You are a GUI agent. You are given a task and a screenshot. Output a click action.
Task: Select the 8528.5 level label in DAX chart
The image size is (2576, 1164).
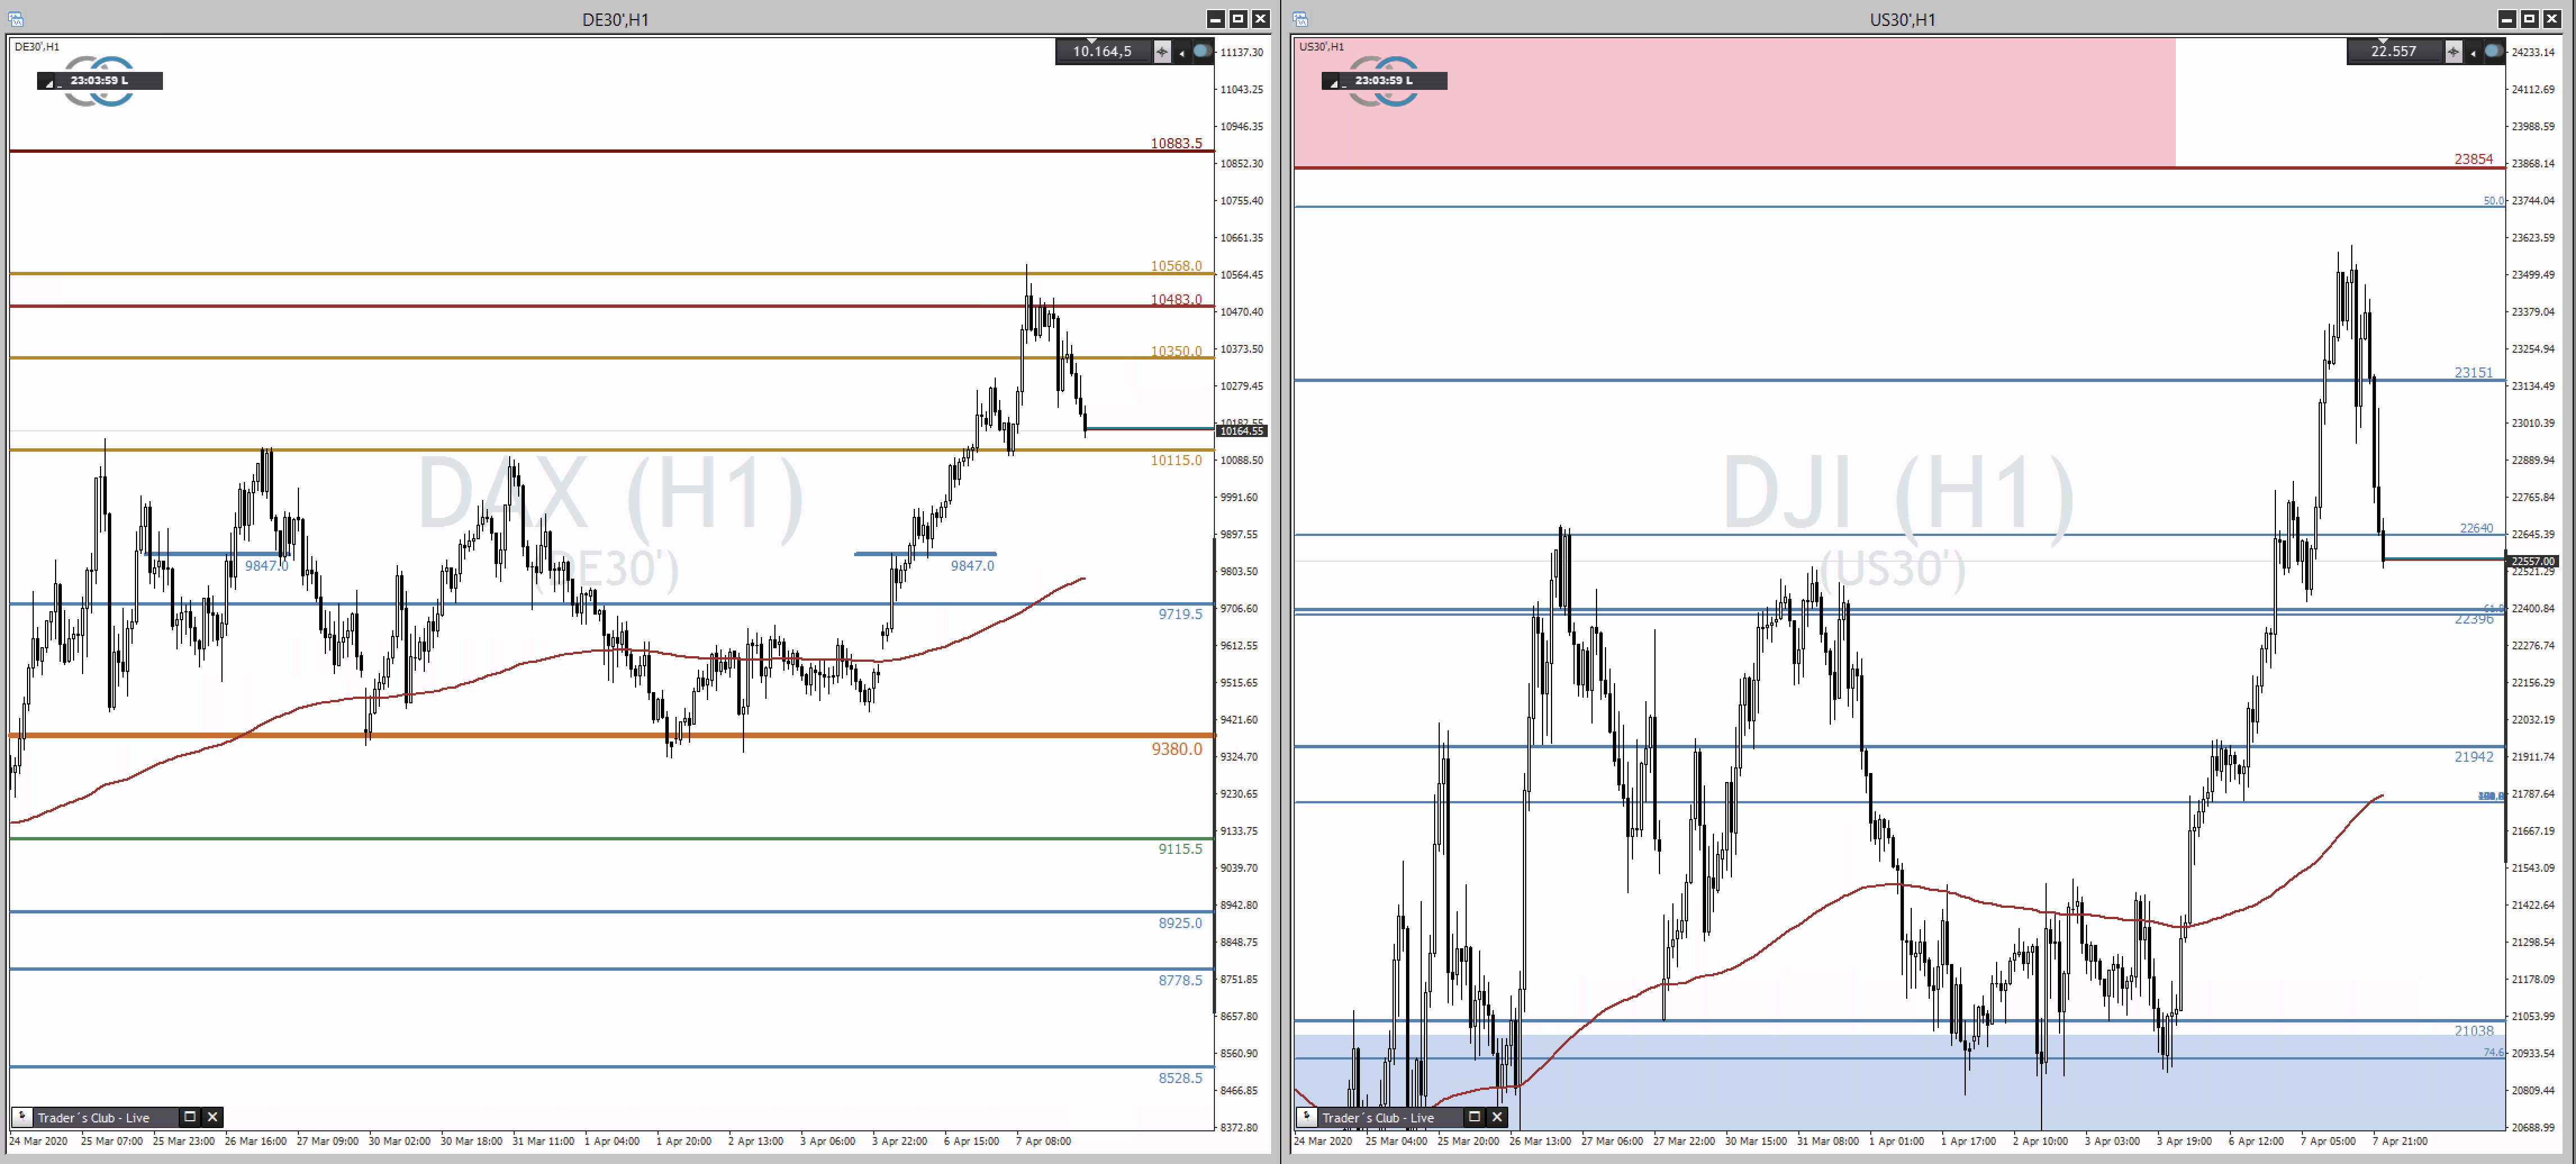coord(1180,1078)
